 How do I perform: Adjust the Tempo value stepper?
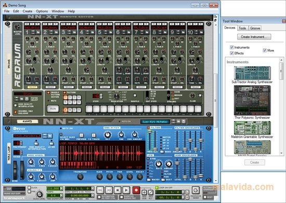(x=61, y=188)
